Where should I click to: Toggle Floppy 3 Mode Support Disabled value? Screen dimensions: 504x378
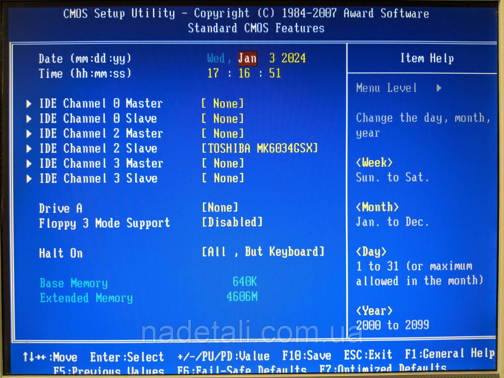coord(232,222)
